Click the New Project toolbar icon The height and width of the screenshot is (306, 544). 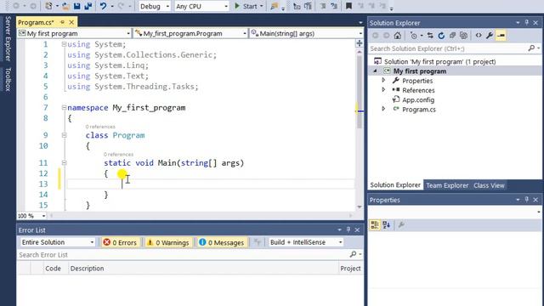tap(49, 6)
